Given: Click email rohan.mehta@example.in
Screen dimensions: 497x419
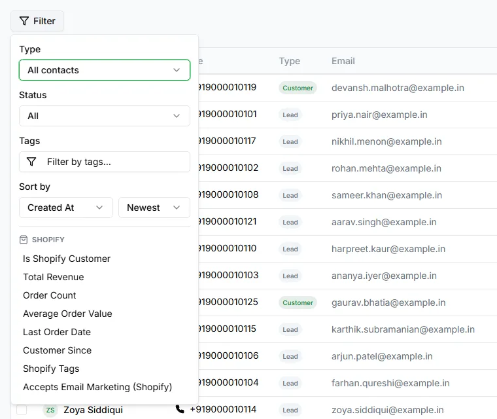Looking at the screenshot, I should 386,168.
